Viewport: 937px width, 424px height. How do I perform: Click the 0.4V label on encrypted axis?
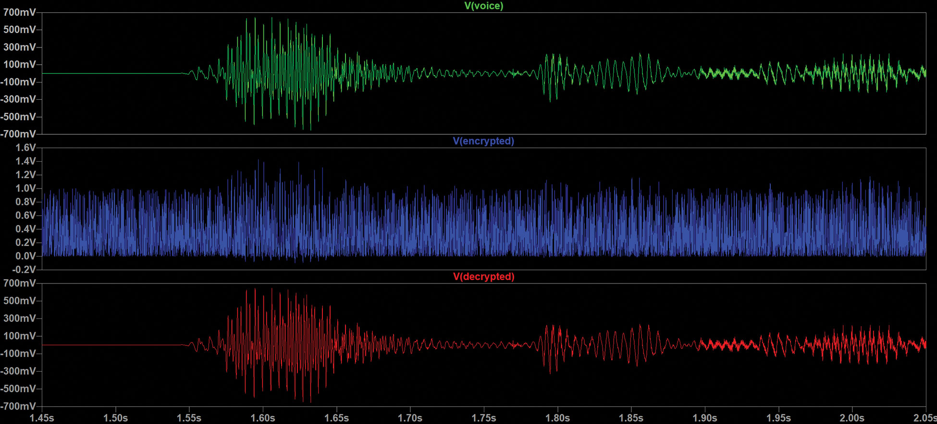point(26,229)
